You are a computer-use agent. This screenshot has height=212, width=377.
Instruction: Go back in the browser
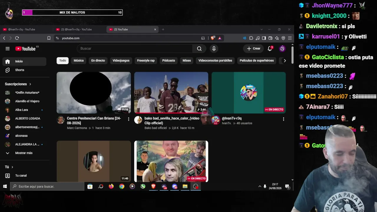tap(4, 38)
